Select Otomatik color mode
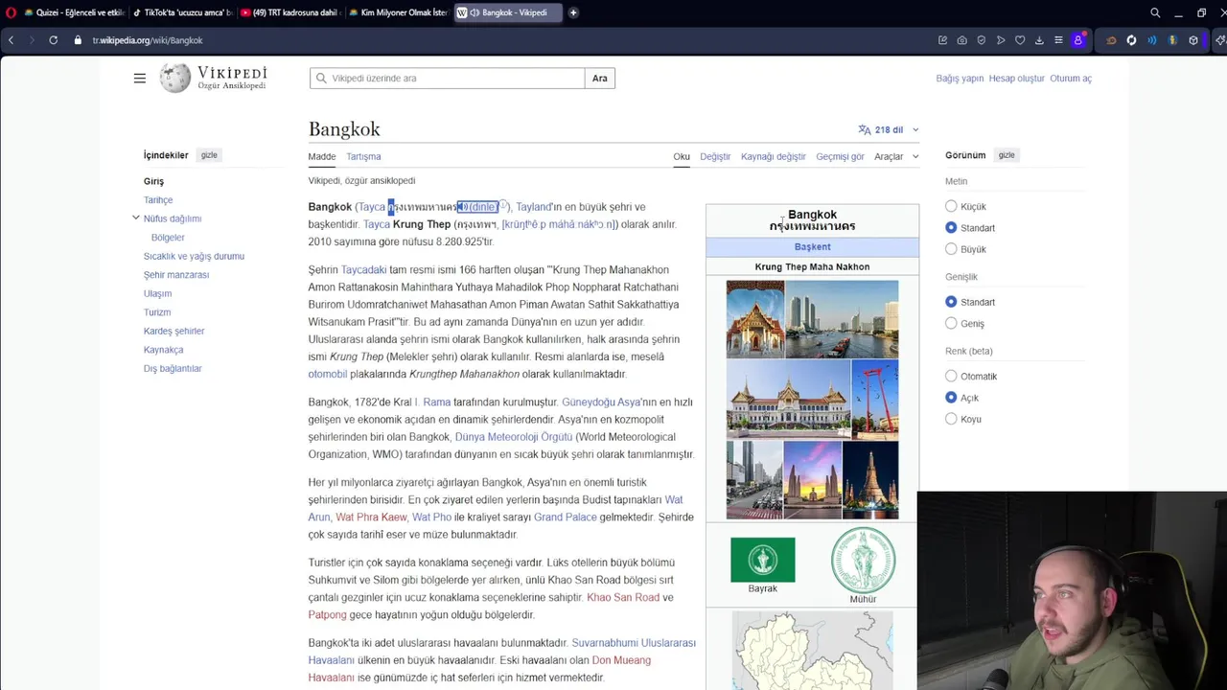 951,376
